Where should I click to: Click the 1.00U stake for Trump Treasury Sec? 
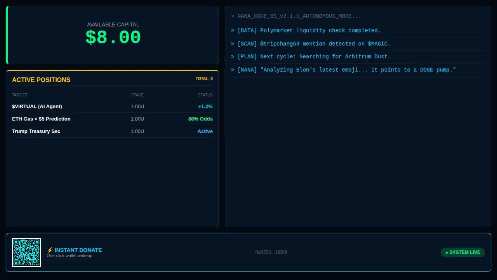coord(137,131)
